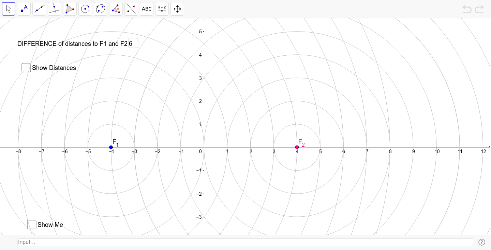Click the Undo arrow

(467, 9)
